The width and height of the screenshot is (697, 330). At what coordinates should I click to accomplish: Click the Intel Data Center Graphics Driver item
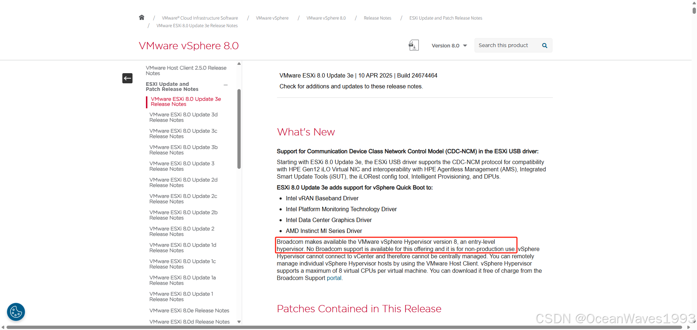point(329,220)
